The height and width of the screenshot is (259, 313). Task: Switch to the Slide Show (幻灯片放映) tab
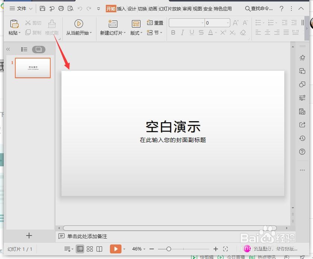[x=170, y=9]
